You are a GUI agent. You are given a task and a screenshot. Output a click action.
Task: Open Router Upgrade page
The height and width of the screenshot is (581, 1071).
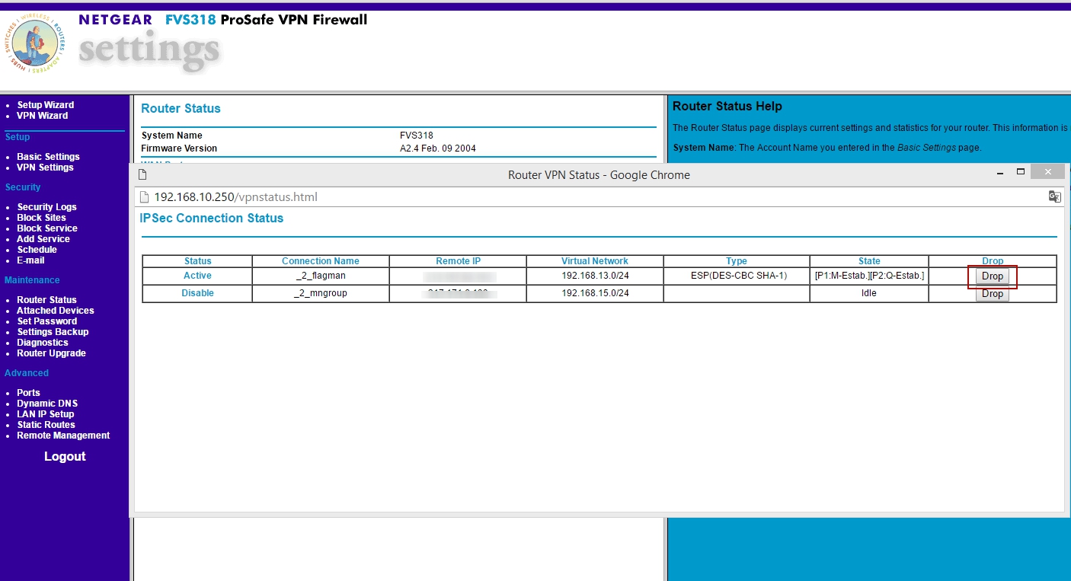click(x=52, y=353)
